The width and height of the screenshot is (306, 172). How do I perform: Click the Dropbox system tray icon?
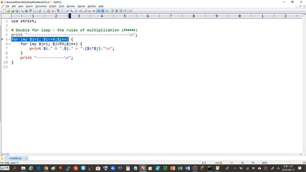[253, 168]
